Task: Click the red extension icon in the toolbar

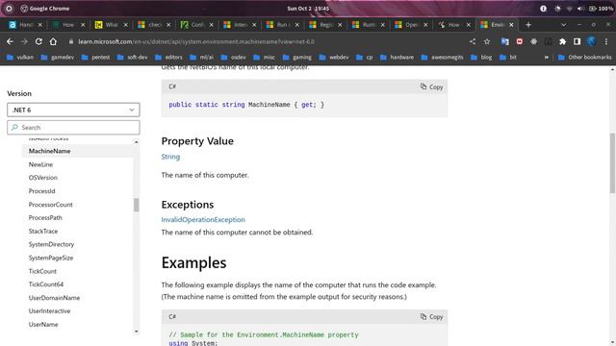Action: (520, 41)
